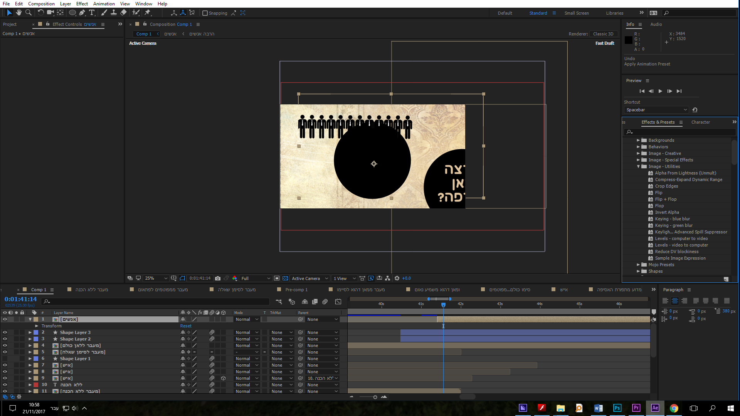Click the timeline zoom slider handle
The width and height of the screenshot is (740, 416).
375,397
